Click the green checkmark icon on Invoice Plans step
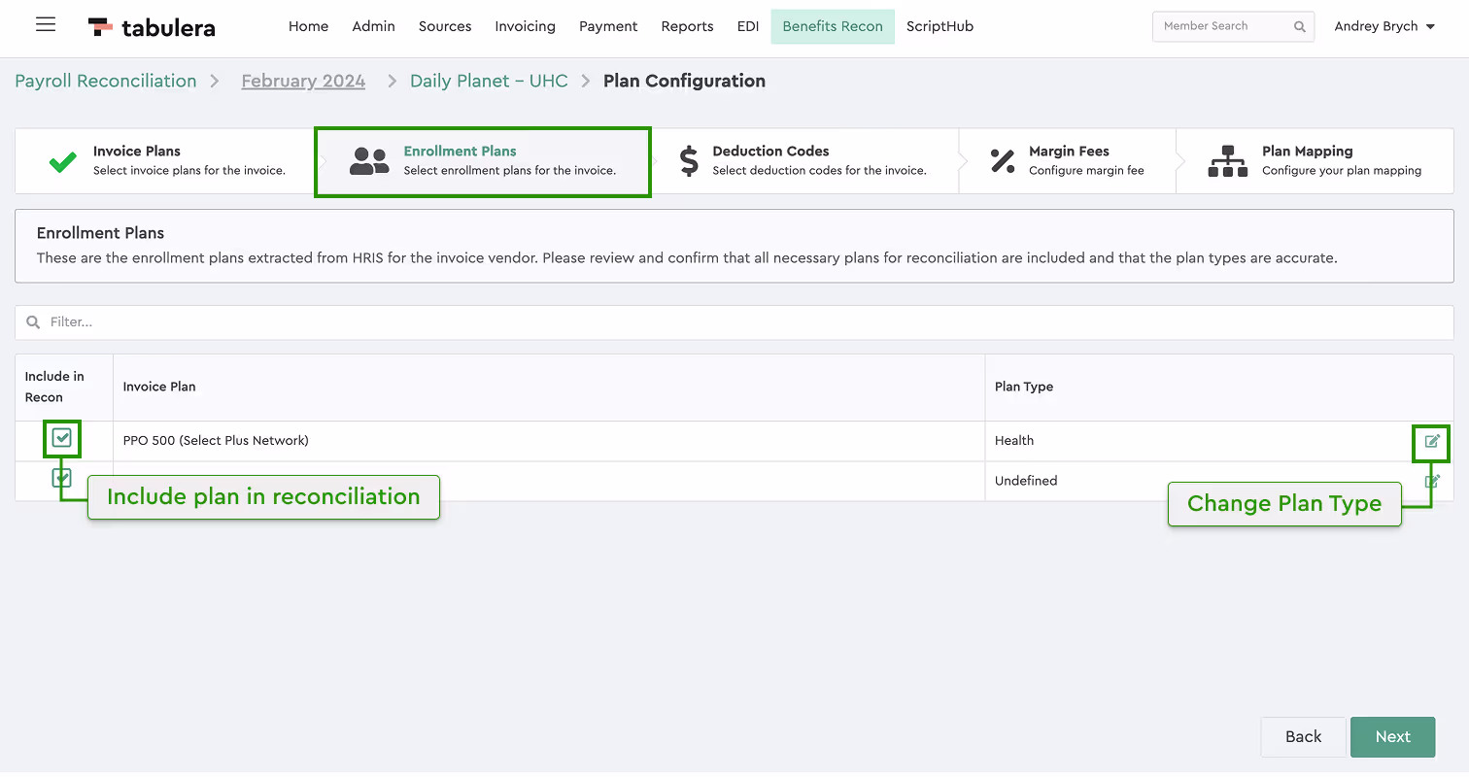The image size is (1469, 777). (x=63, y=161)
